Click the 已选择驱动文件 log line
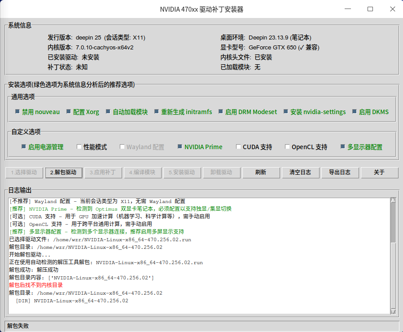The width and height of the screenshot is (403, 332). (x=100, y=239)
